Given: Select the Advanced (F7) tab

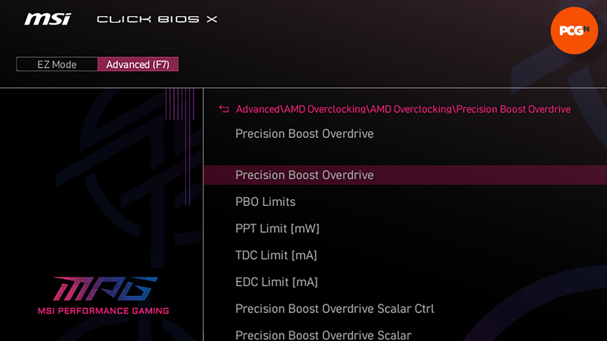Looking at the screenshot, I should click(137, 64).
